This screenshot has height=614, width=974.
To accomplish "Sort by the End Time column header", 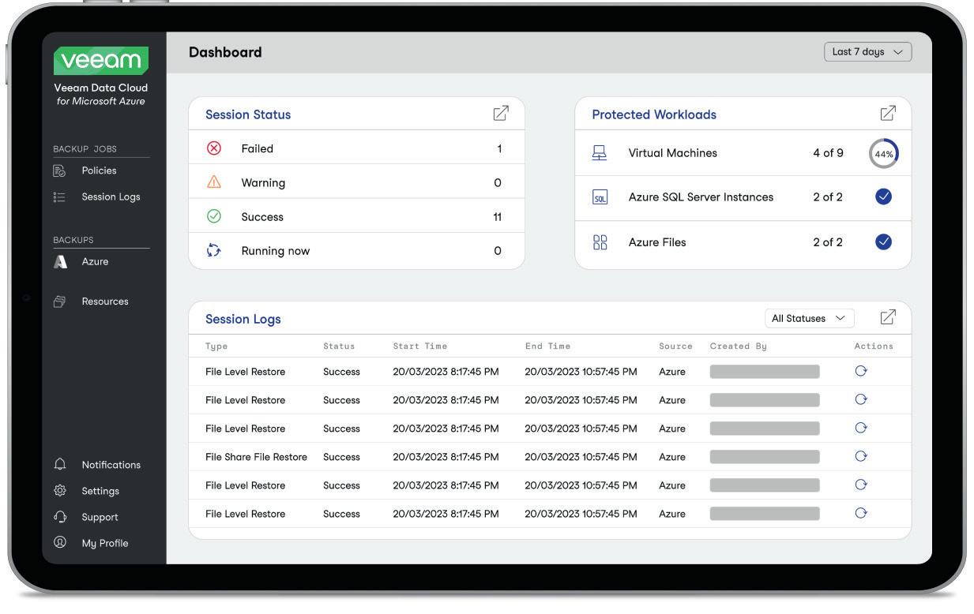I will tap(547, 346).
